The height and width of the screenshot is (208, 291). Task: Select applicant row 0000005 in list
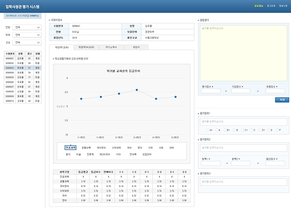coord(22,77)
